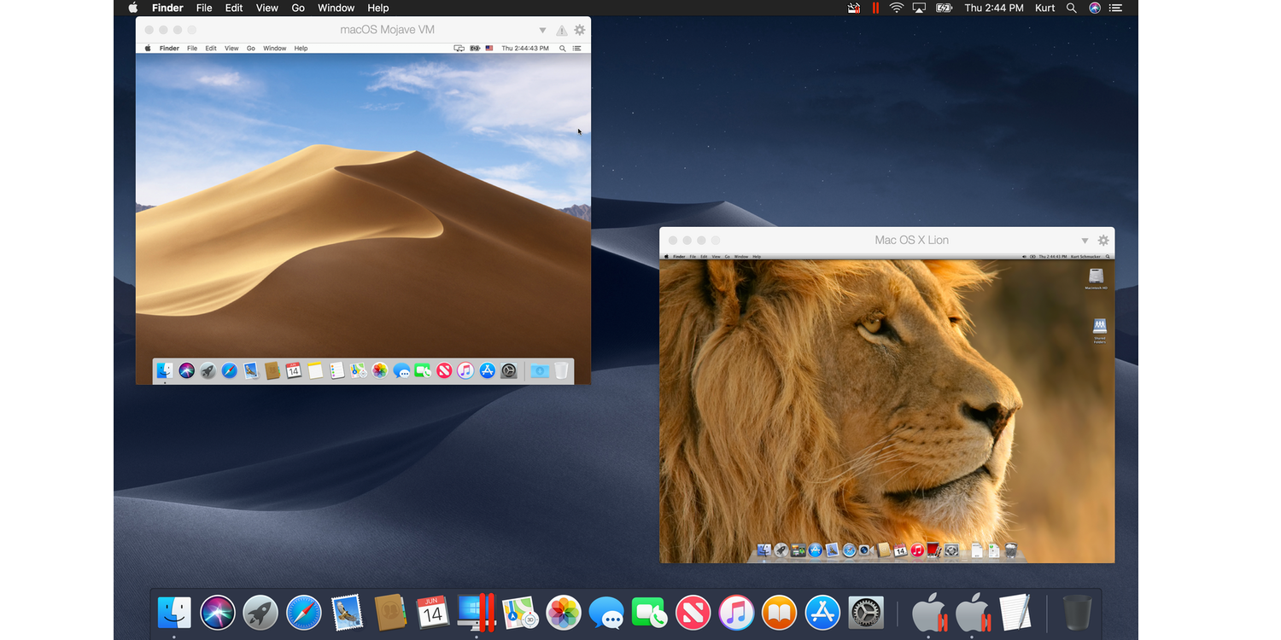Viewport: 1281px width, 640px height.
Task: Open the Window menu in host menu bar
Action: click(x=336, y=8)
